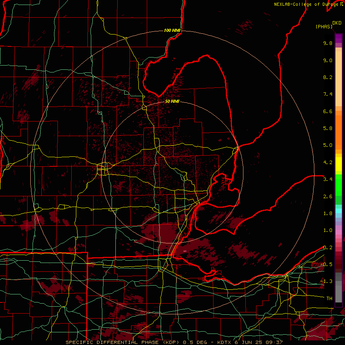Click the 1.8 value on the color scale
Viewport: 345px width, 345px height.
[x=328, y=214]
